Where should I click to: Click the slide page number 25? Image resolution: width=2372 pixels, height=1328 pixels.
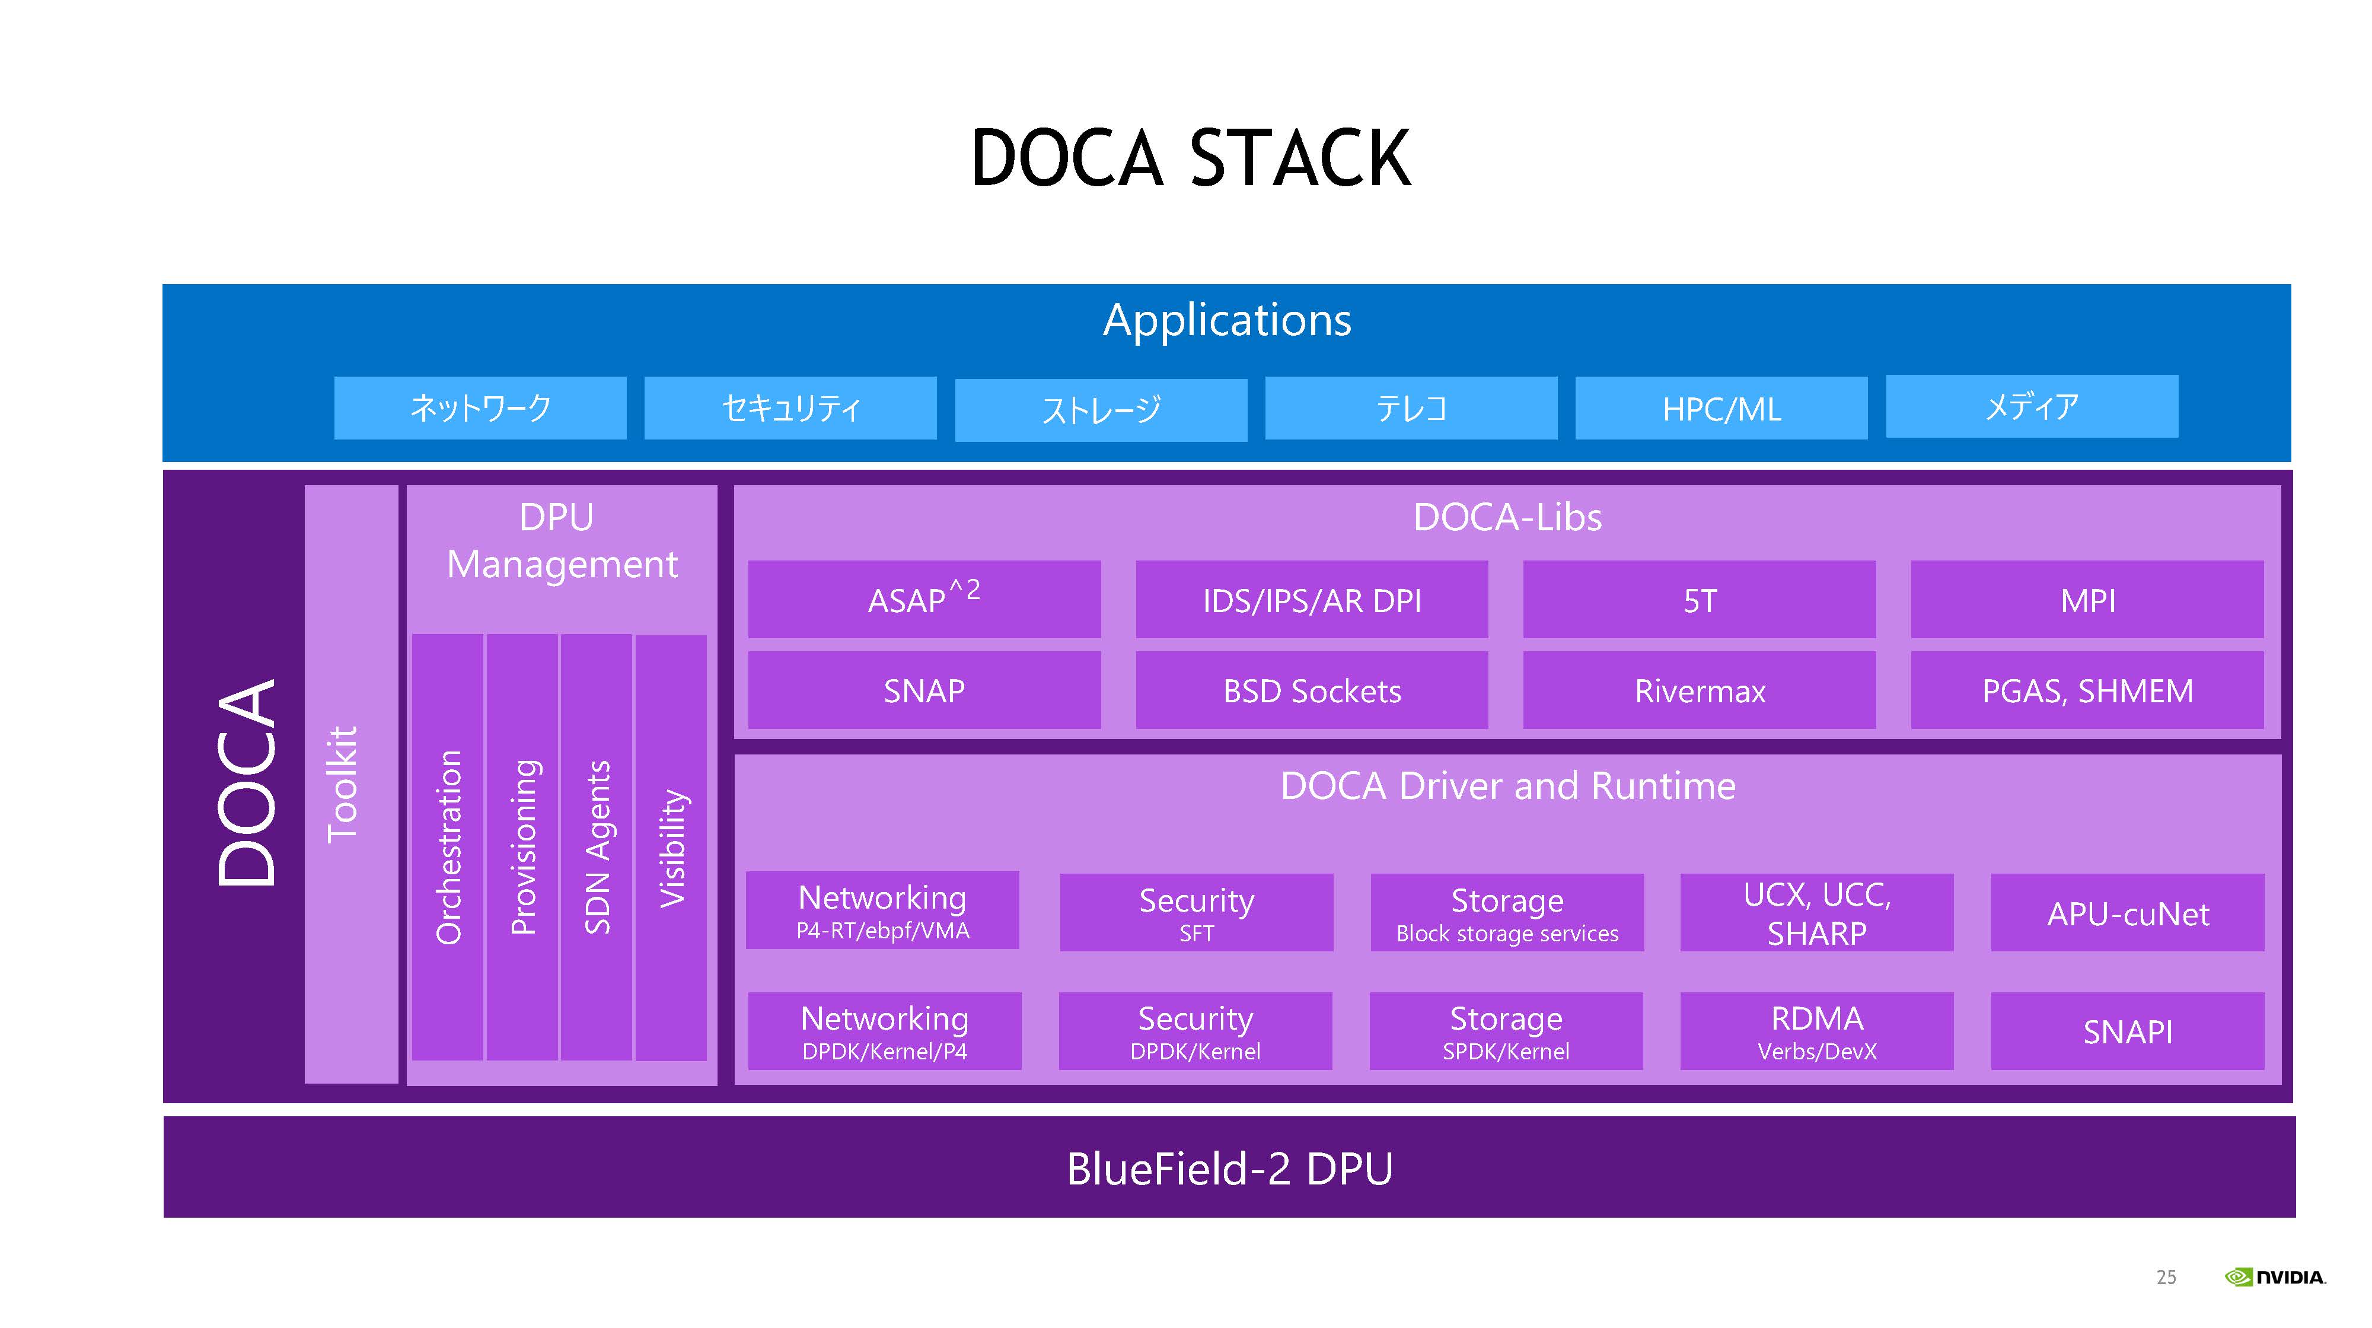tap(2166, 1278)
